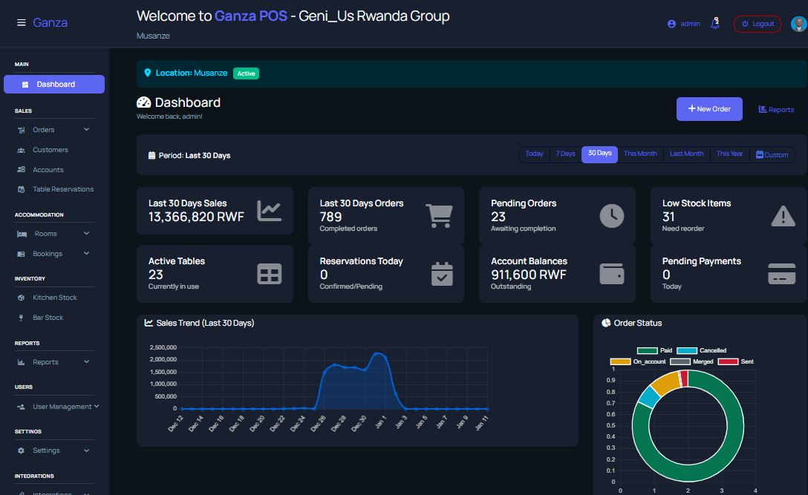This screenshot has width=808, height=495.
Task: Click the clock icon on Pending Orders card
Action: tap(611, 215)
